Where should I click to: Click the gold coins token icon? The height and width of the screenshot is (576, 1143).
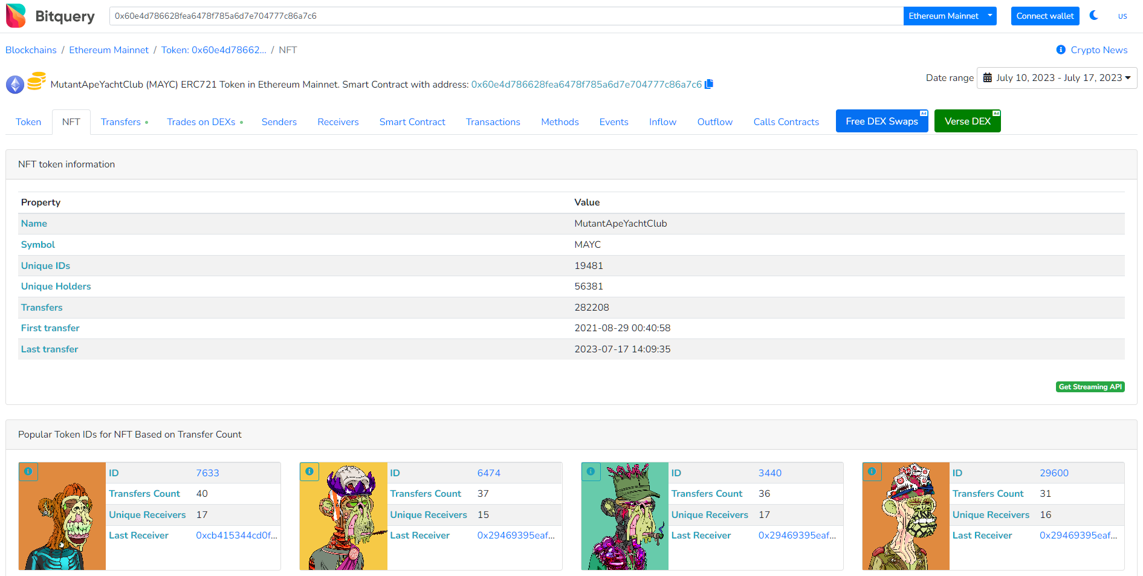(36, 81)
